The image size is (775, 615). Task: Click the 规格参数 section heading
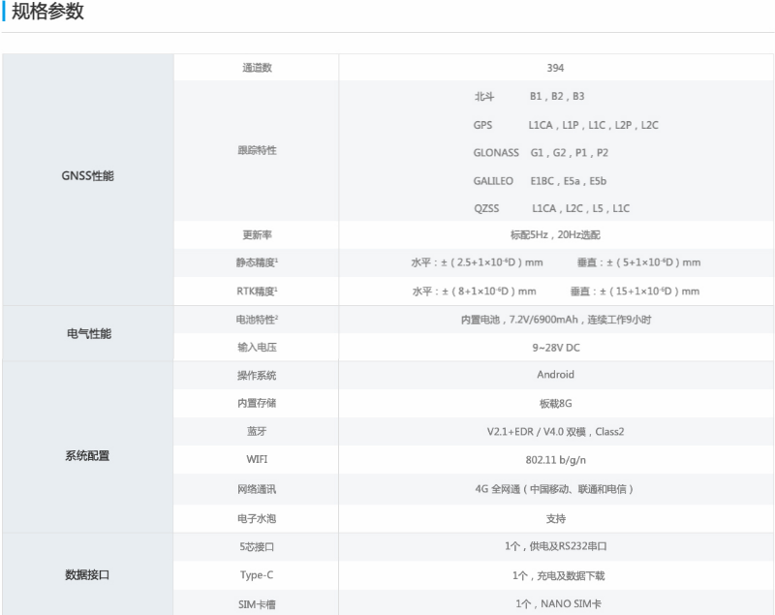click(x=47, y=13)
